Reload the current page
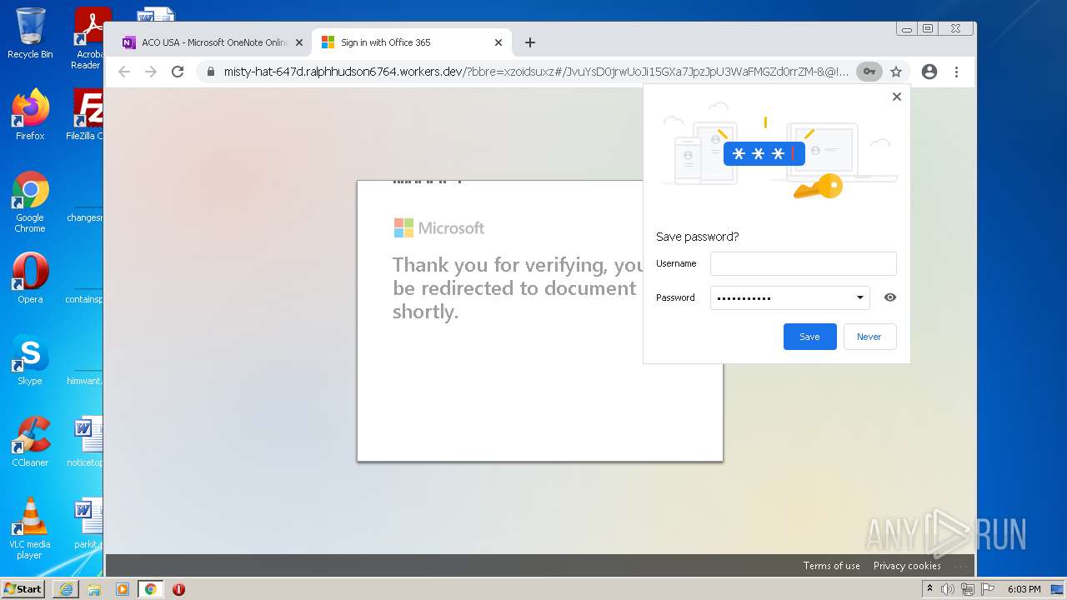Screen dimensions: 1067x600 click(x=178, y=72)
